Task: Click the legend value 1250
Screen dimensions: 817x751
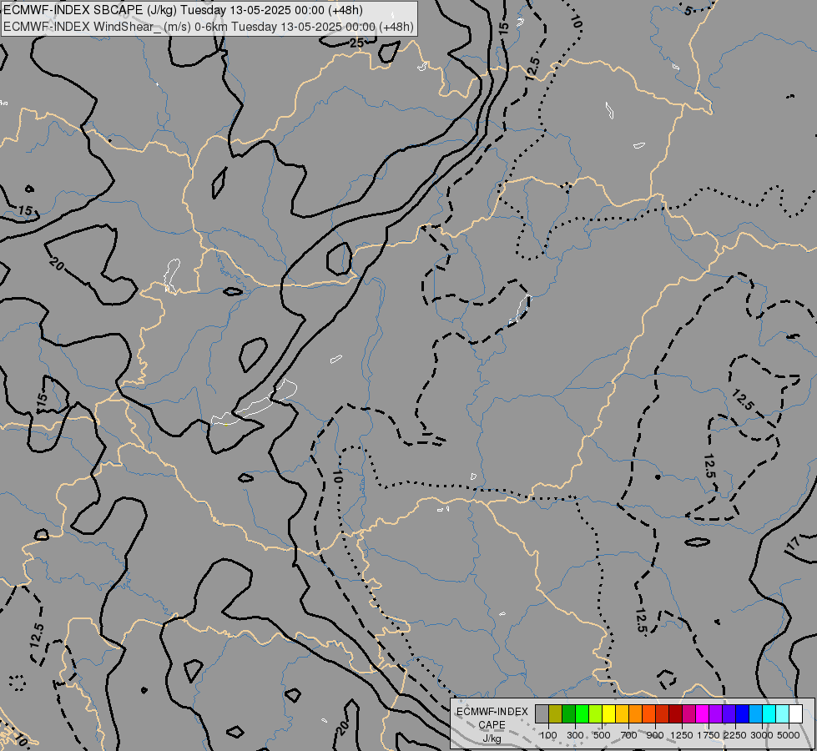Action: click(682, 735)
